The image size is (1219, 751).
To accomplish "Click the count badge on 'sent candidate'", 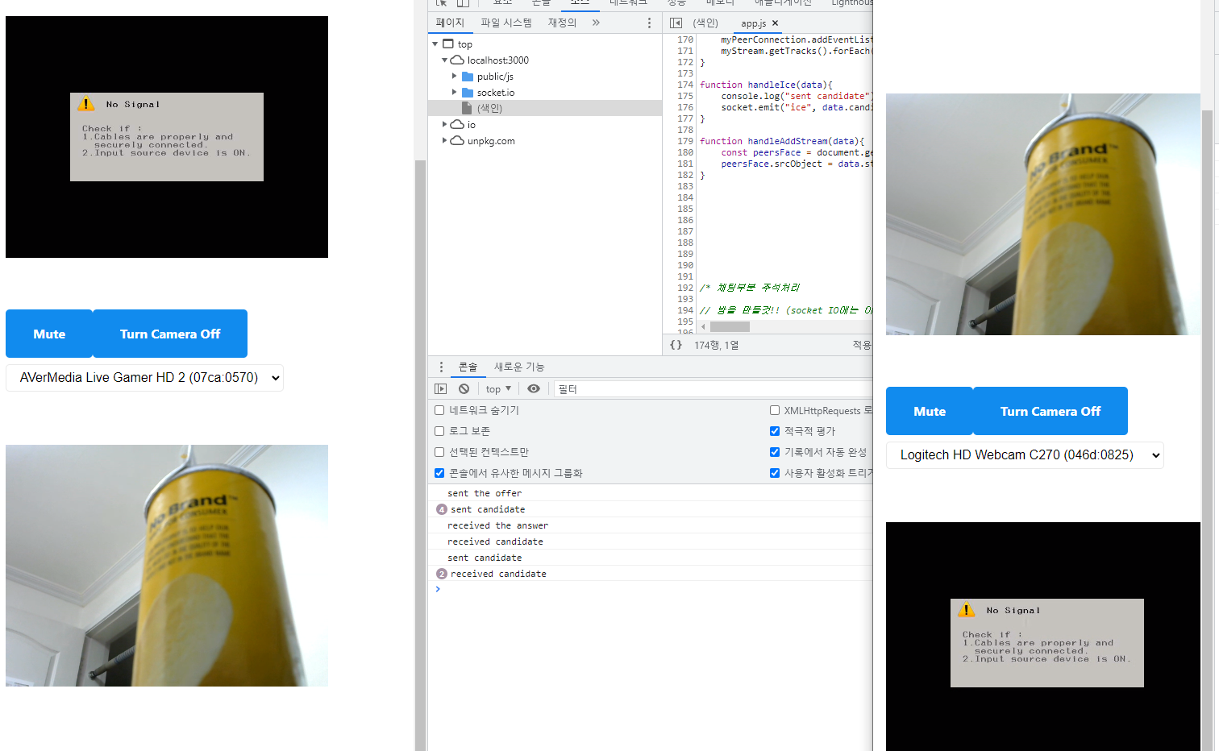I will point(442,509).
